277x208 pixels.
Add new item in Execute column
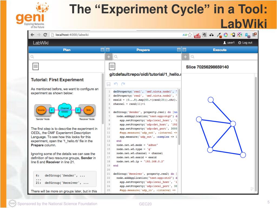[185, 57]
